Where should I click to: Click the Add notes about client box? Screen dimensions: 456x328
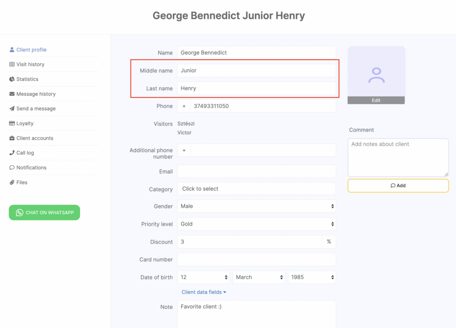(x=398, y=157)
